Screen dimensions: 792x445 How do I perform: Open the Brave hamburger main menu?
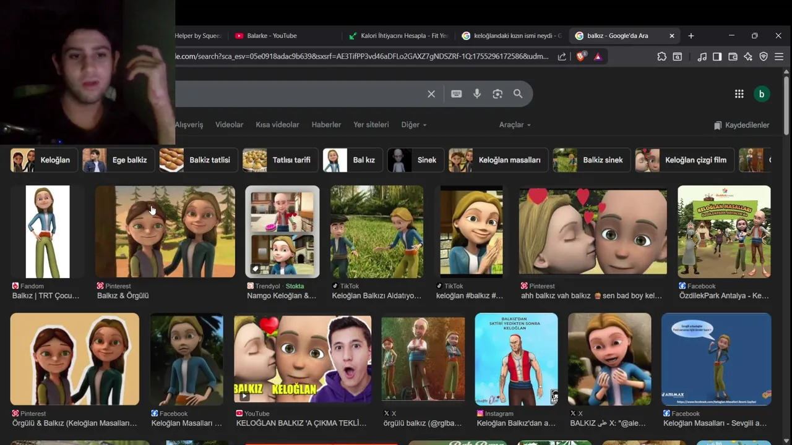click(x=780, y=56)
